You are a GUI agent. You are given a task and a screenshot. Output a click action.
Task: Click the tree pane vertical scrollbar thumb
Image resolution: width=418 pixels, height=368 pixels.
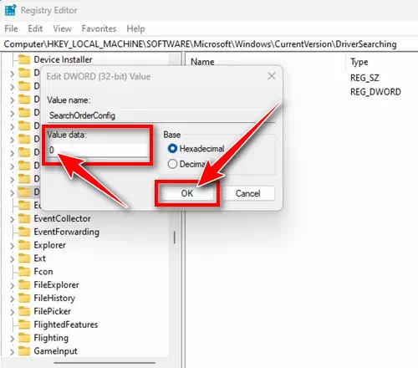point(175,238)
